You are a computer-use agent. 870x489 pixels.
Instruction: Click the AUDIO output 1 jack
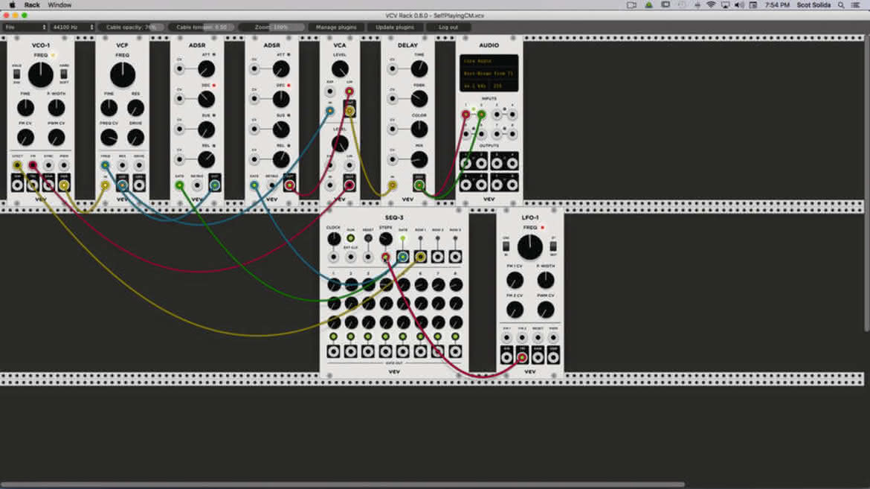tap(465, 163)
